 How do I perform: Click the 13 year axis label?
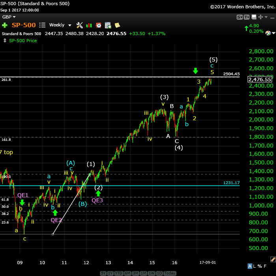[108, 263]
